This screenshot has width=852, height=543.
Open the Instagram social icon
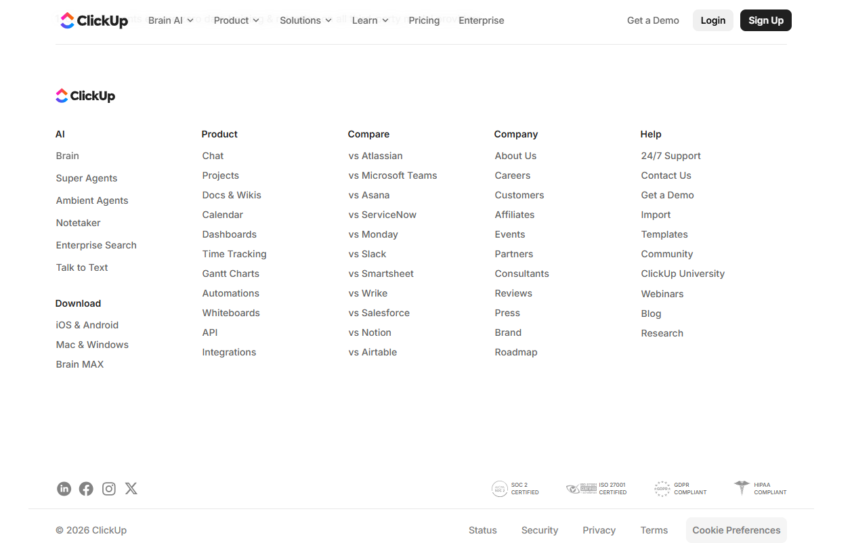pos(109,489)
